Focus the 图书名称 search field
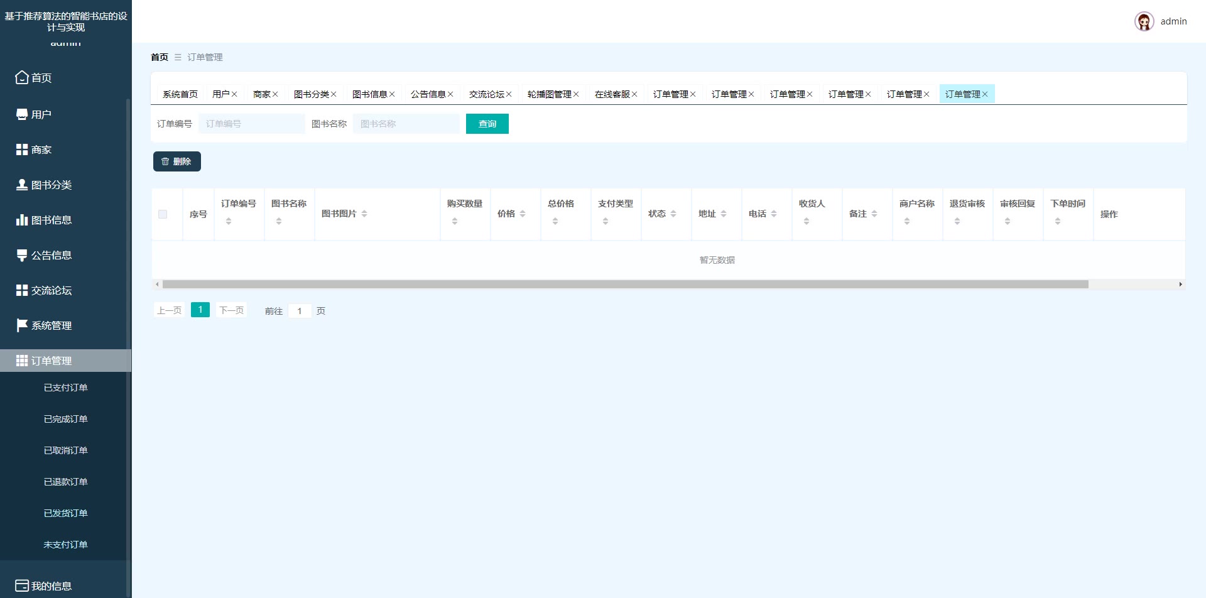 pos(406,124)
